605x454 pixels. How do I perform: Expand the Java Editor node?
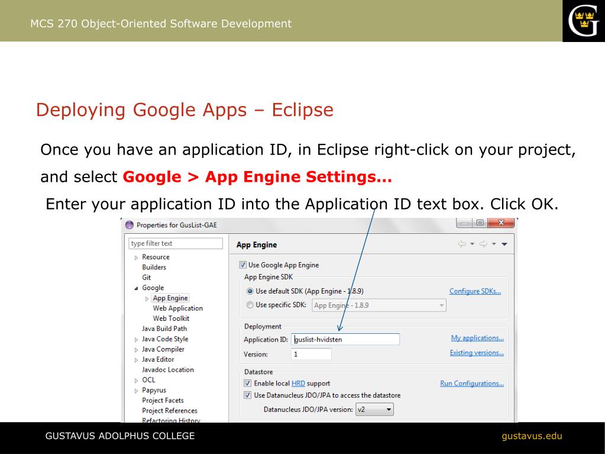pos(136,360)
